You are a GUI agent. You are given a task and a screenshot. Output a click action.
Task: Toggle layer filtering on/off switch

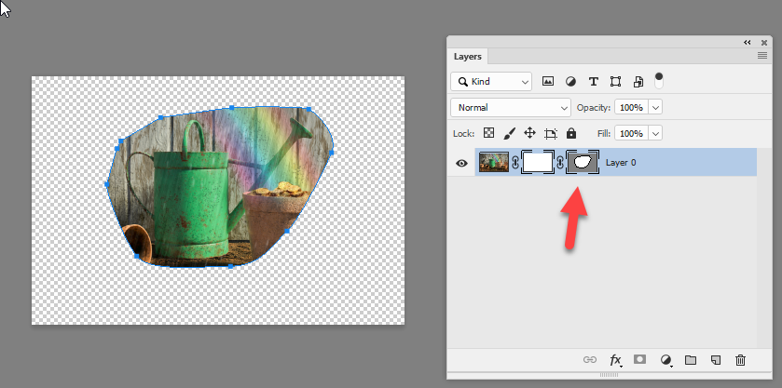pos(659,81)
